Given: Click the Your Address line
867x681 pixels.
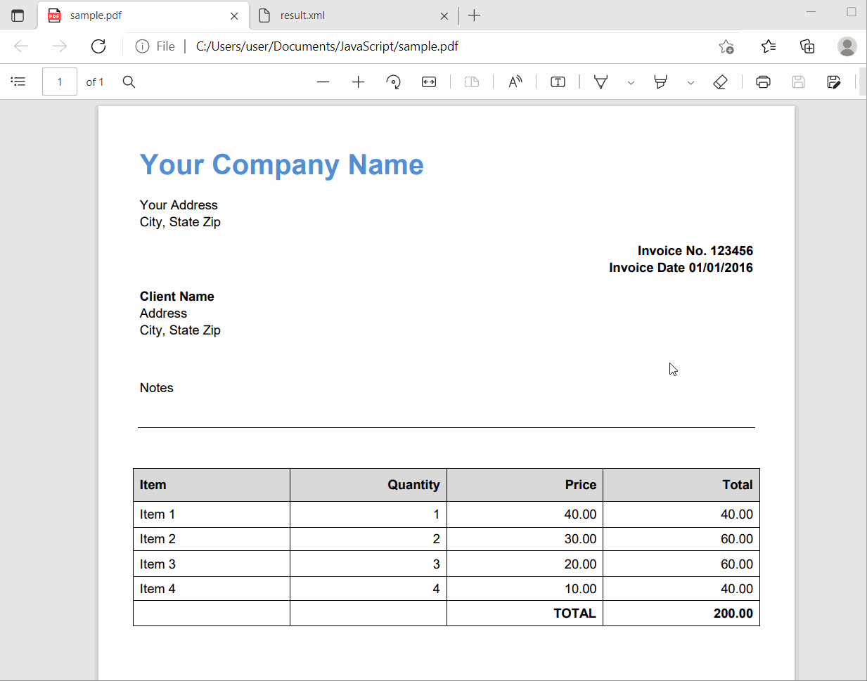Looking at the screenshot, I should [179, 205].
